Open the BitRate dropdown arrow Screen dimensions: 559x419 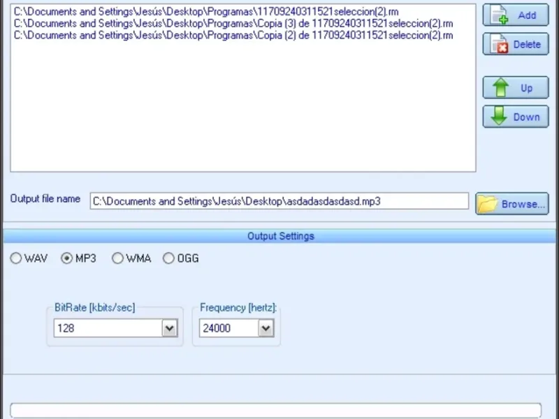(170, 328)
